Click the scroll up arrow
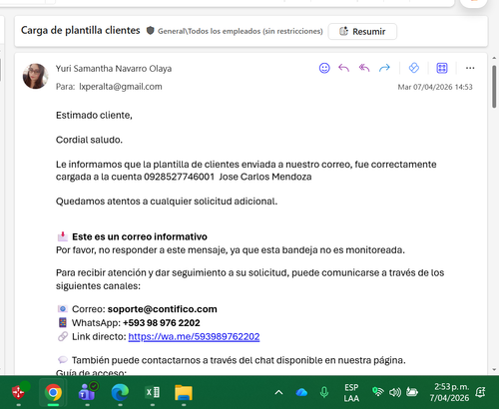499x409 pixels. [x=494, y=58]
